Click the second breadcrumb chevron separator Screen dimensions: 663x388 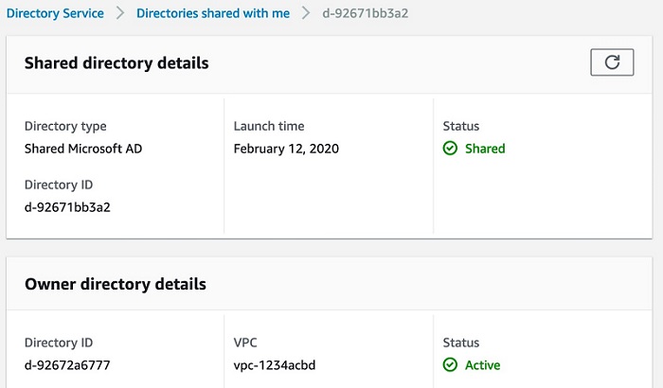pyautogui.click(x=306, y=13)
